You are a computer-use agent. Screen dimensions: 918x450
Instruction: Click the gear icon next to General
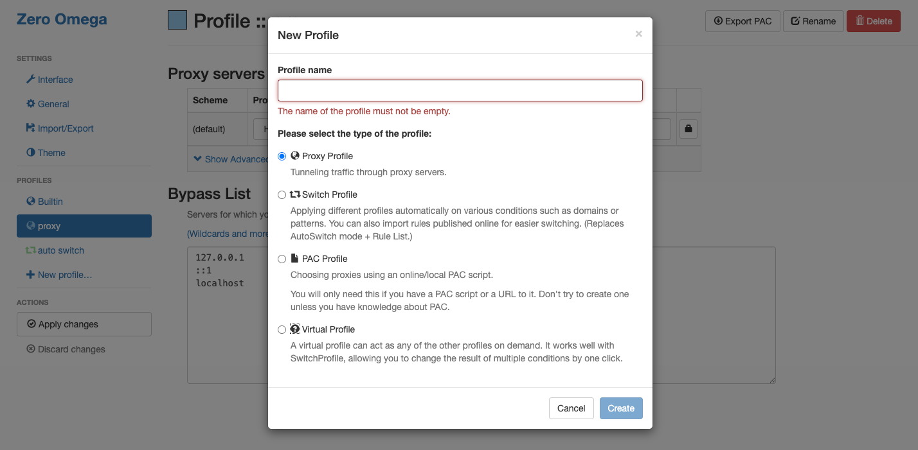pyautogui.click(x=30, y=104)
